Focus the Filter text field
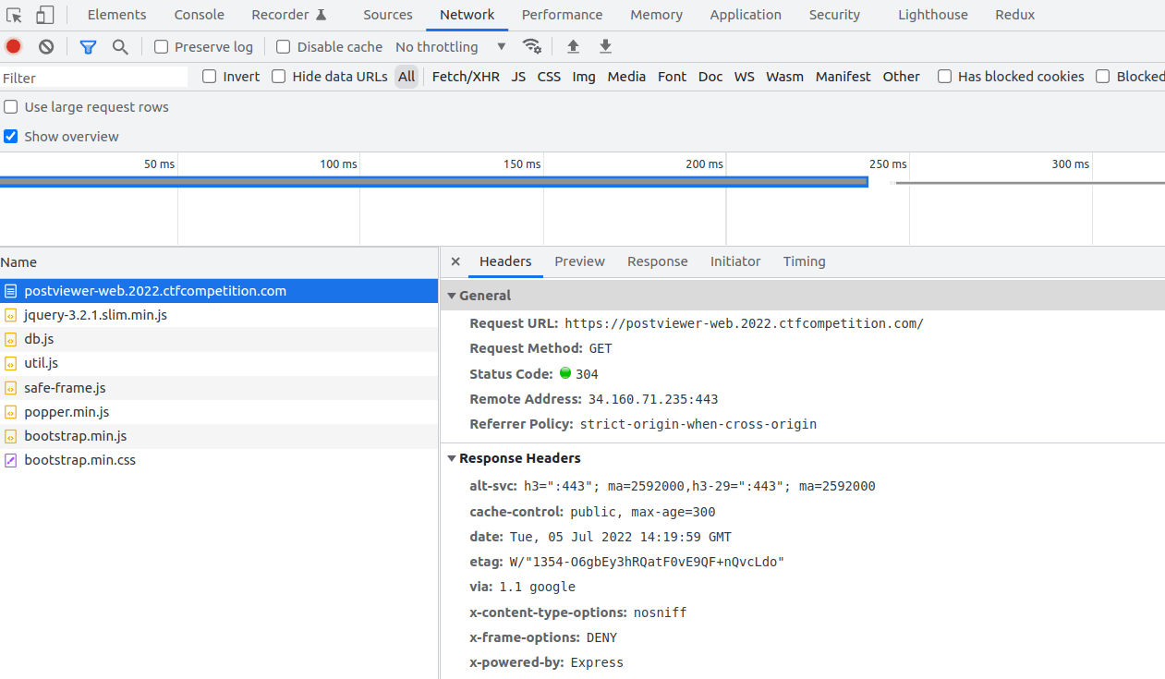1165x679 pixels. tap(94, 78)
